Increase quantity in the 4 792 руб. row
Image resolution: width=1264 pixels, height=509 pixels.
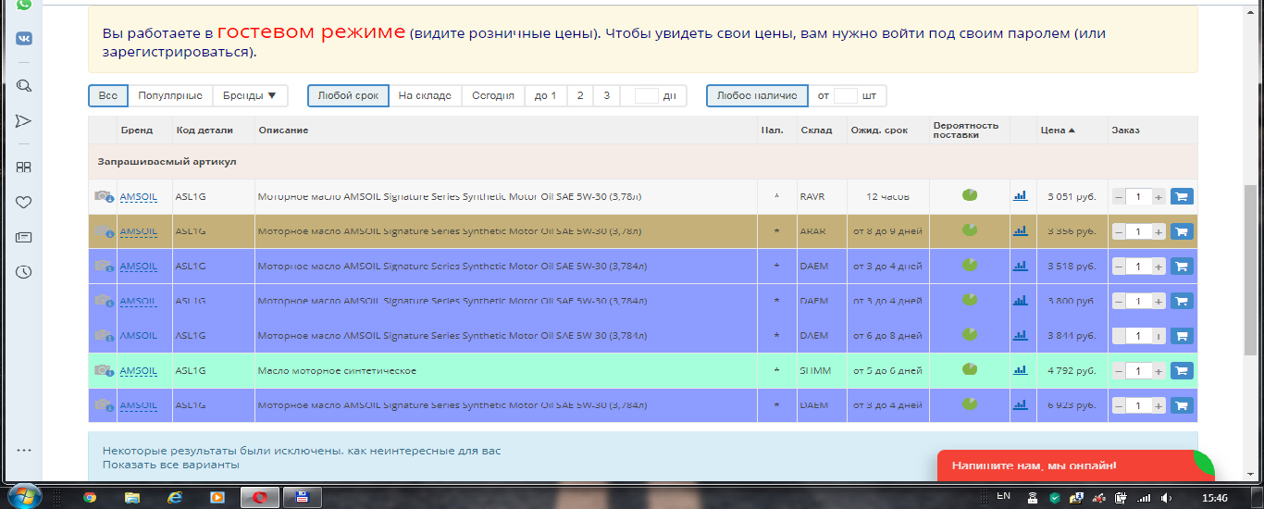click(1159, 371)
